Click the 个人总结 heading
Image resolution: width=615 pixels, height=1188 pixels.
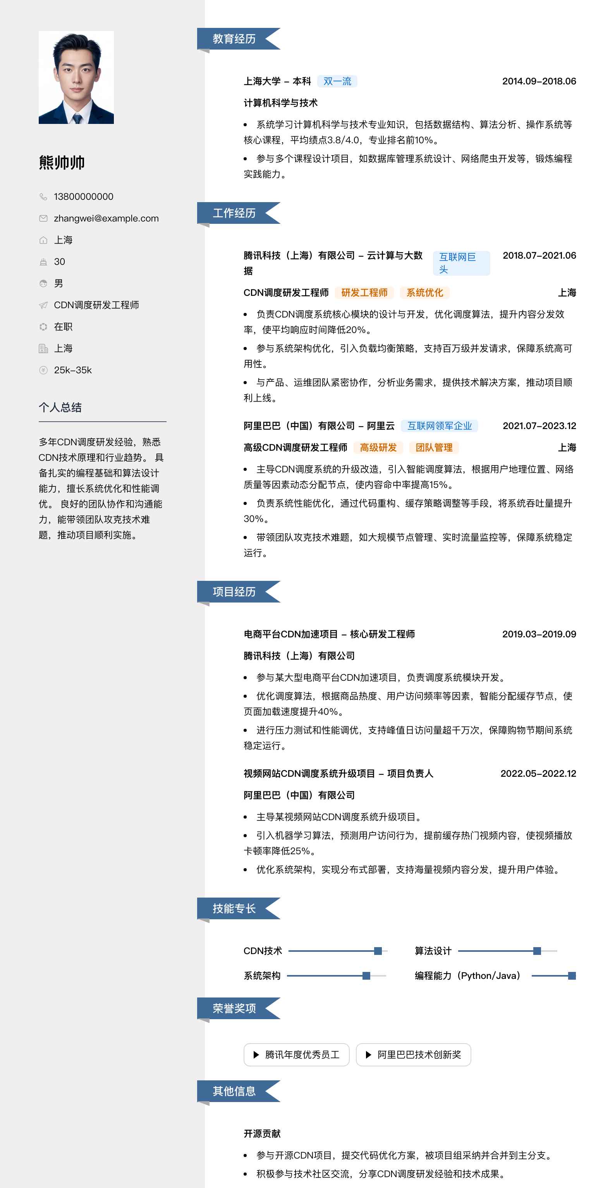(60, 407)
